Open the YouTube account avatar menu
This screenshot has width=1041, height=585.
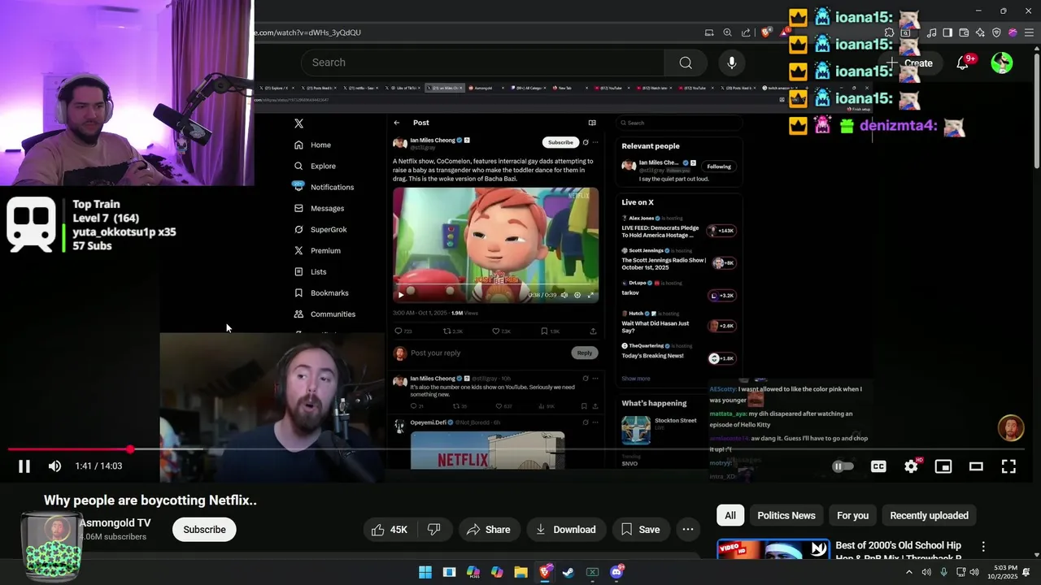(x=1002, y=63)
